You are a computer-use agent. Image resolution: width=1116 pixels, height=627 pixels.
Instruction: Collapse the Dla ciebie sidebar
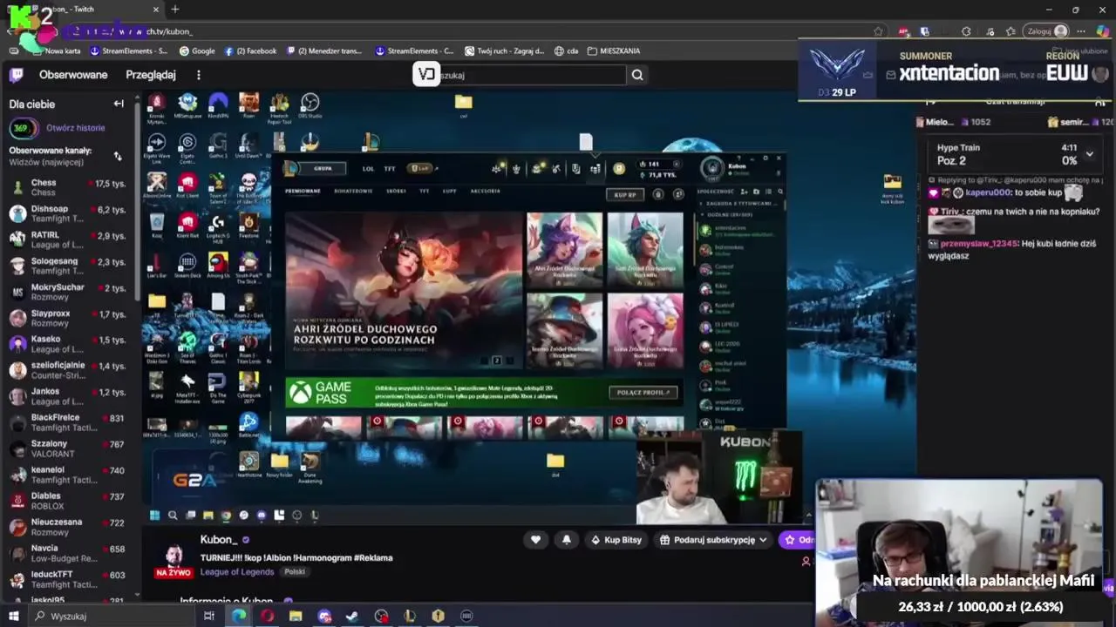click(119, 104)
